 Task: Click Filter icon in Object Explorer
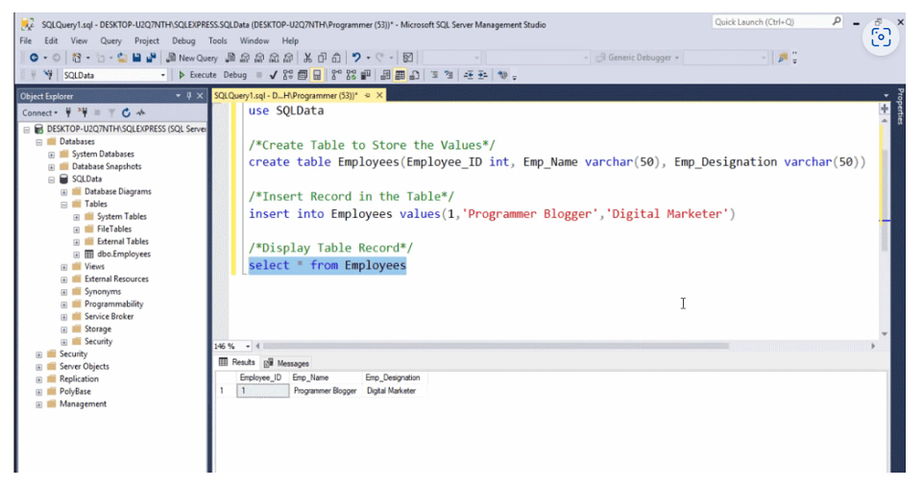(111, 113)
